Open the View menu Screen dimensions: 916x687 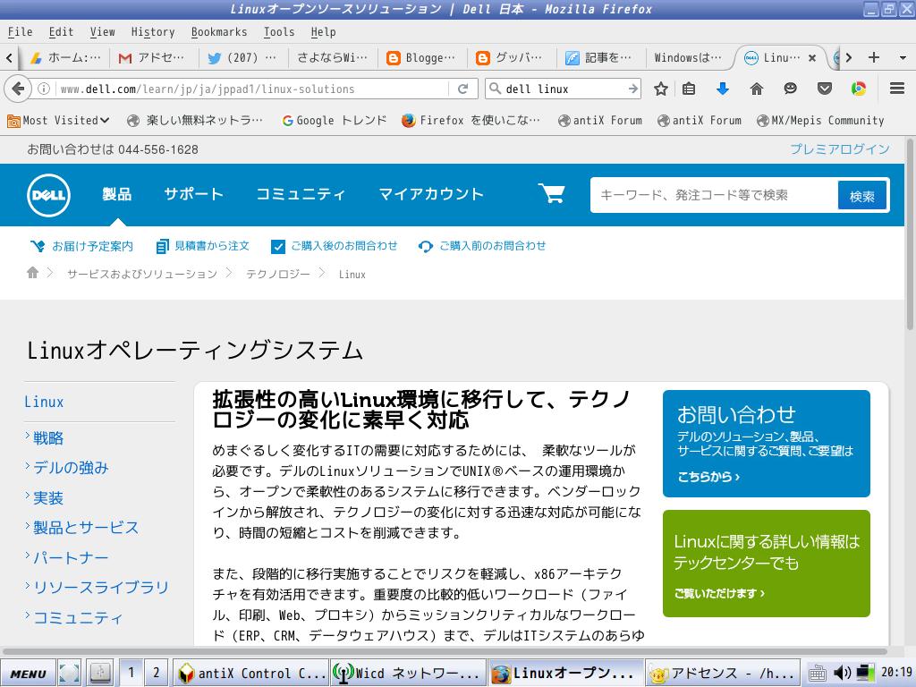tap(102, 32)
